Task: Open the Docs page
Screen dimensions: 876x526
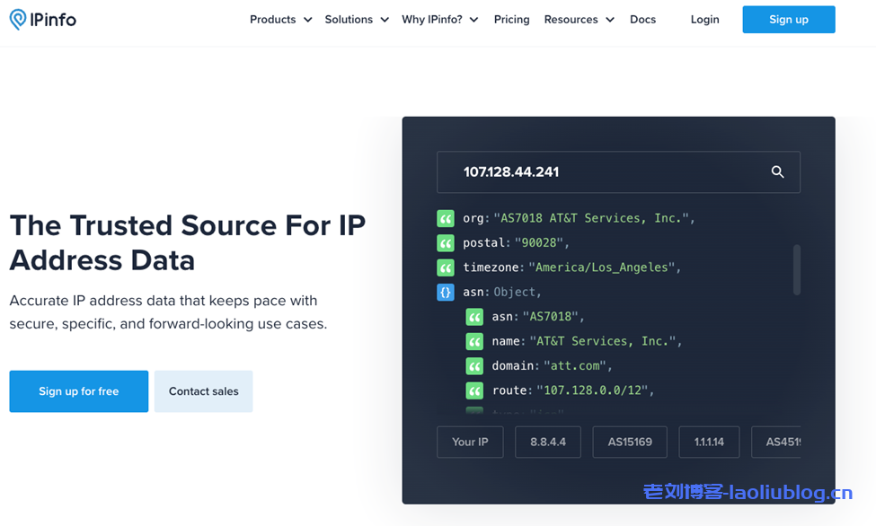Action: pyautogui.click(x=642, y=20)
